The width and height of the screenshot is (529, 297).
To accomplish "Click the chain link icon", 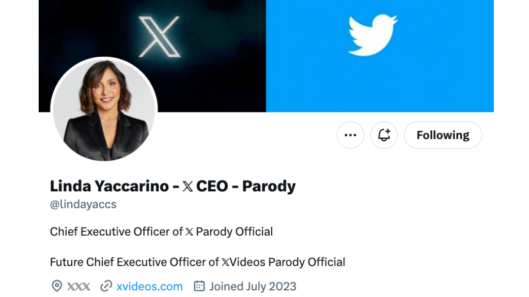I will tap(106, 286).
